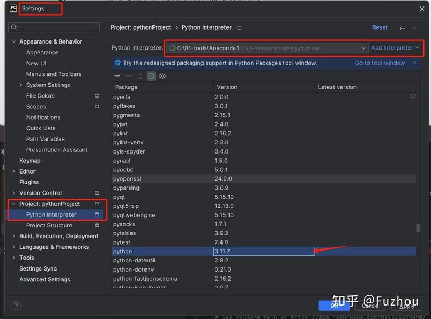Image resolution: width=431 pixels, height=319 pixels.
Task: Click the project-level icon beside Version Control
Action: (x=97, y=193)
